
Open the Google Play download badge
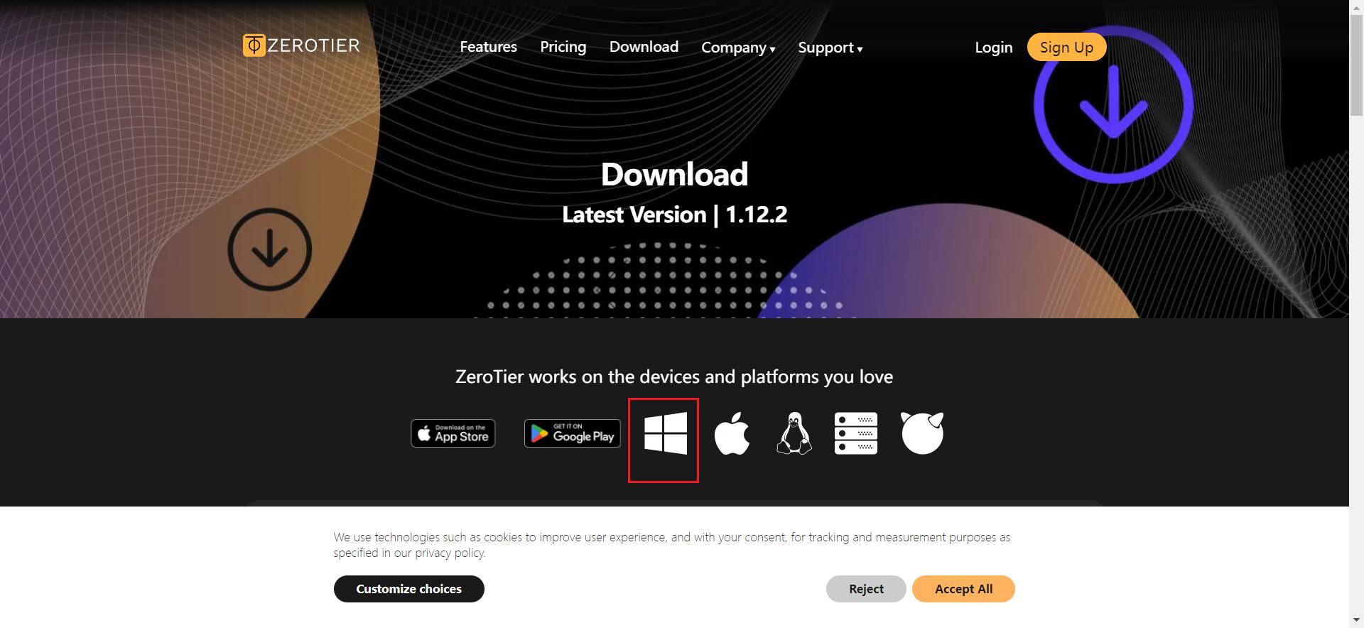(x=573, y=433)
